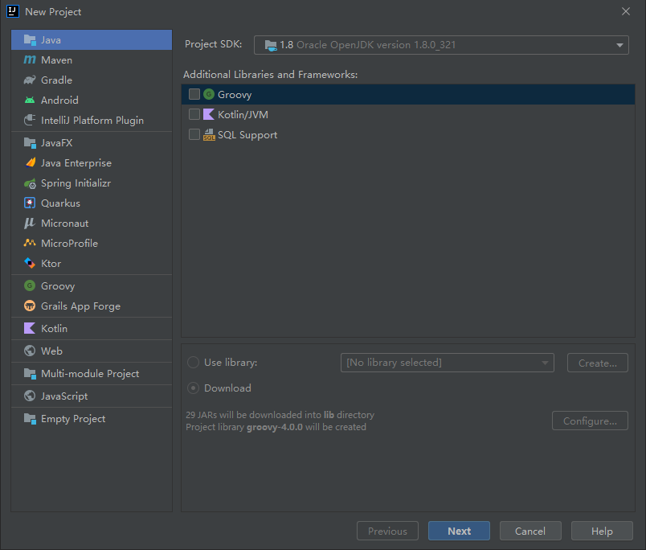Screen dimensions: 646x550
Task: Click the IntelliJ IDEA logo in title bar
Action: tap(13, 11)
